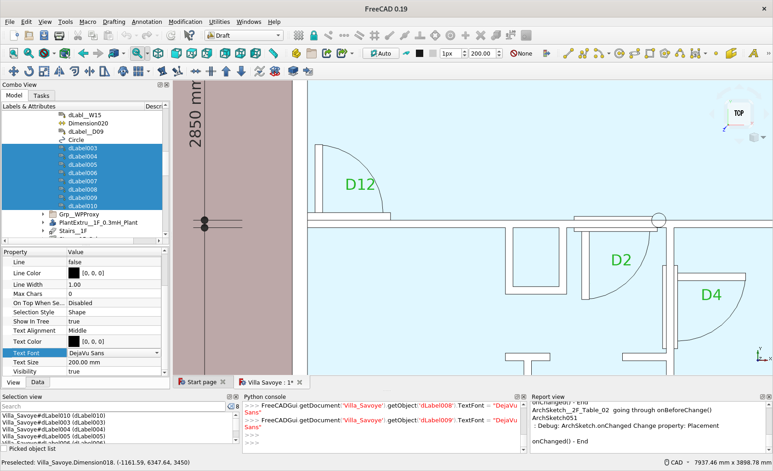
Task: Click the Auto working plane button
Action: (381, 53)
